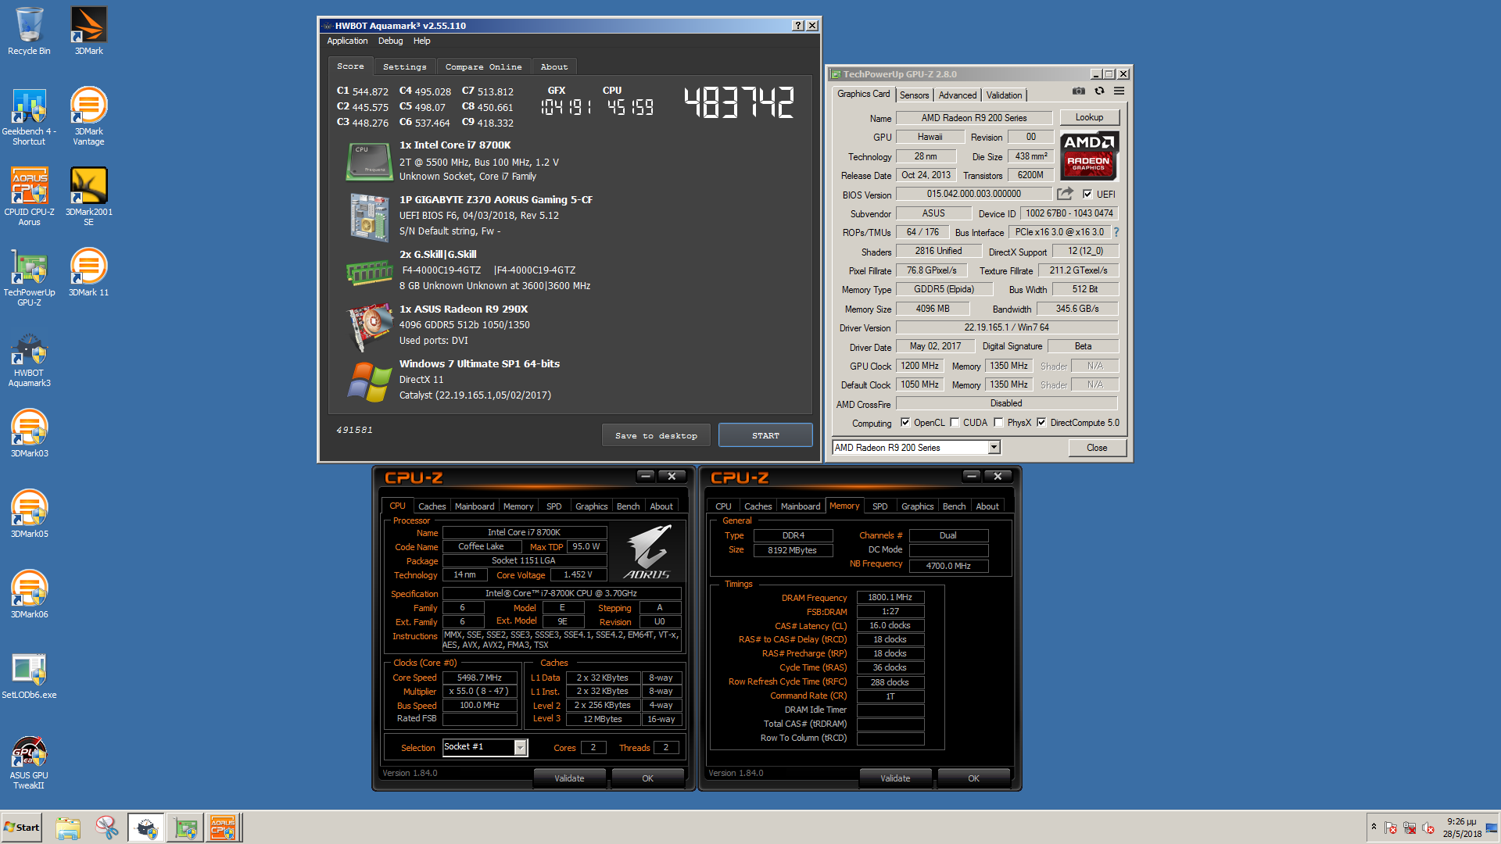Switch to the HWBOT Aquamark taskbar icon
This screenshot has height=844, width=1501.
(146, 828)
